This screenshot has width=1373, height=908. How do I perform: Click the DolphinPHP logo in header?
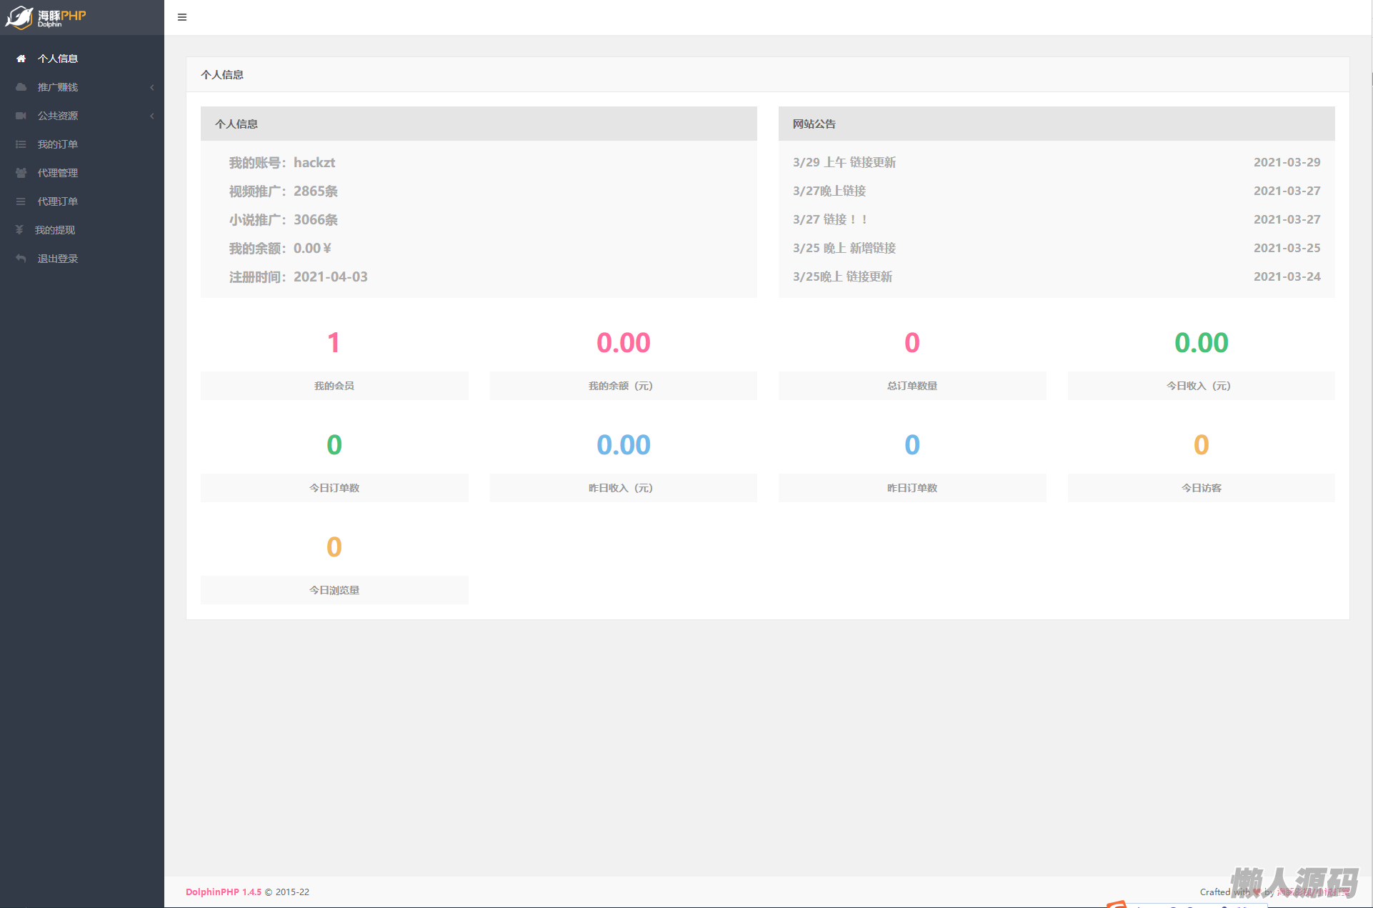click(x=46, y=17)
